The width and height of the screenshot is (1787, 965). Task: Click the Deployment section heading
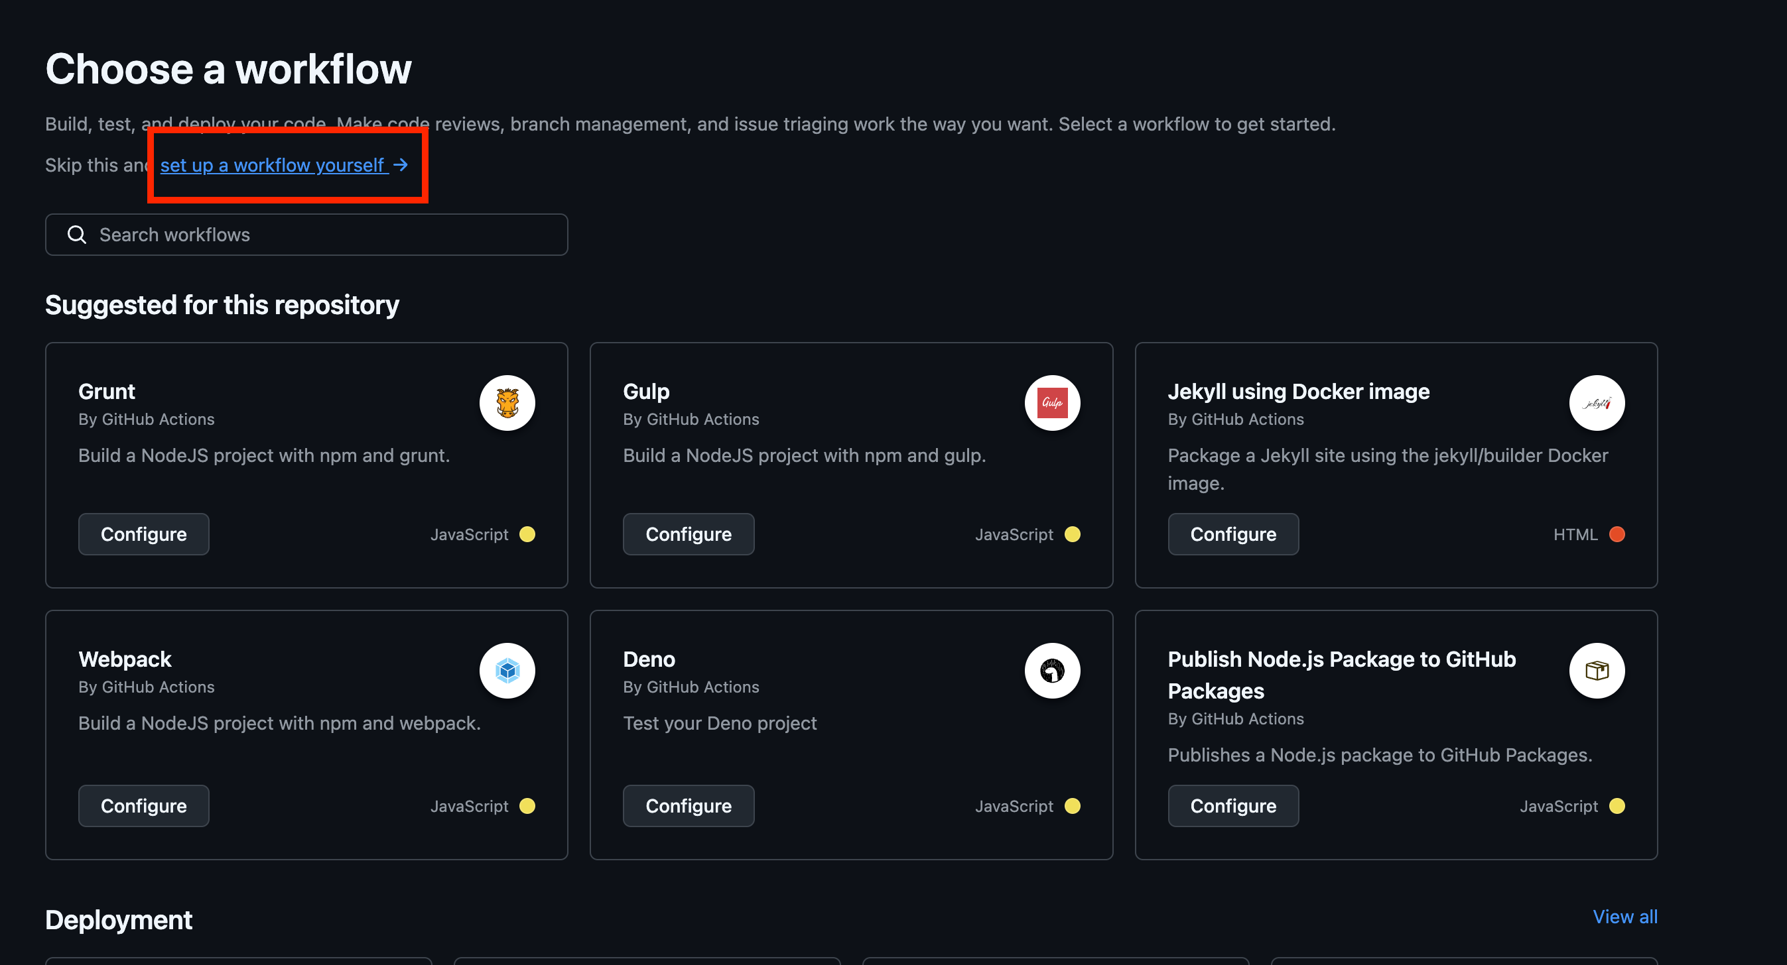pos(119,920)
